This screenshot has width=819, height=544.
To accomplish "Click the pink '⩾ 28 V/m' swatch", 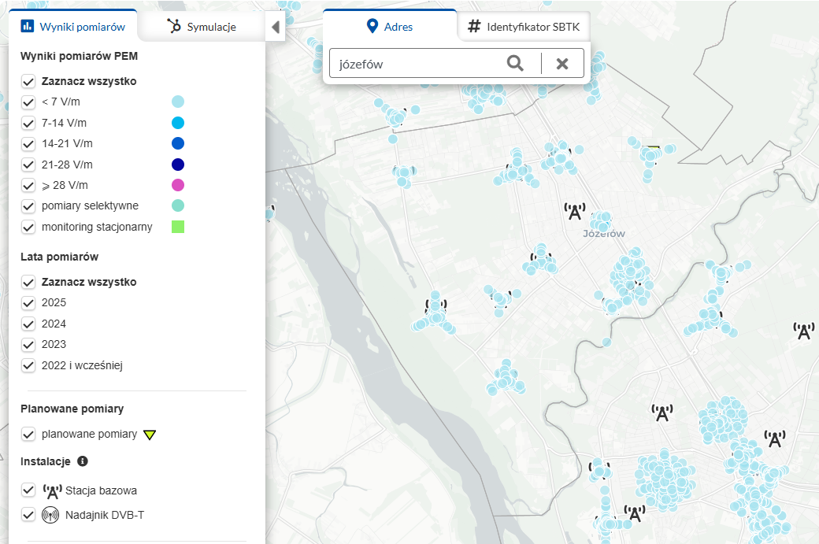I will [x=178, y=185].
